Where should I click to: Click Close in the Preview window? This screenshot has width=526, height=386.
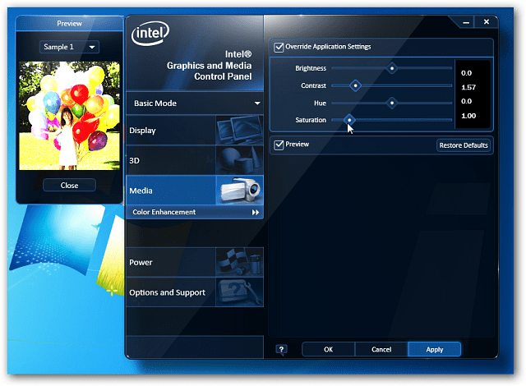[69, 186]
